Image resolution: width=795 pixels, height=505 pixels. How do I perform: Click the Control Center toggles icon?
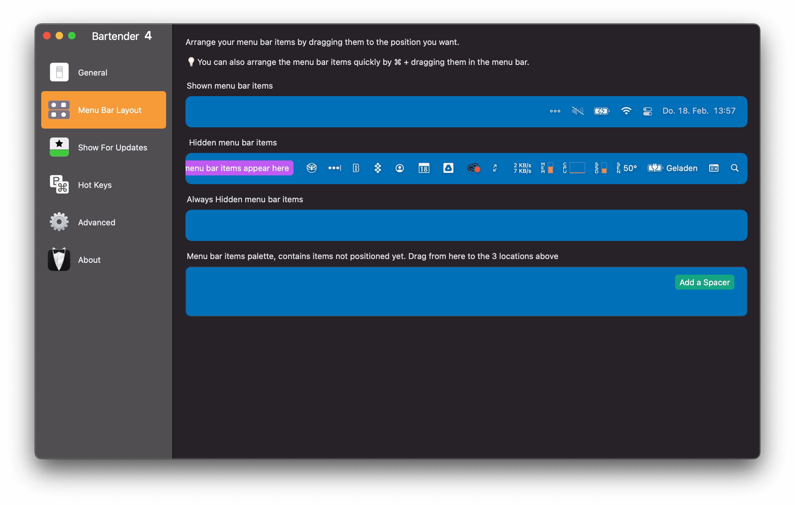tap(647, 111)
